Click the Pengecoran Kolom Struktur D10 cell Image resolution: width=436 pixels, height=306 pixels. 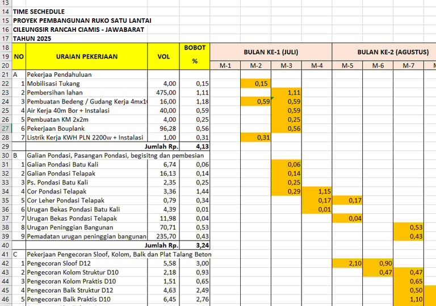87,272
